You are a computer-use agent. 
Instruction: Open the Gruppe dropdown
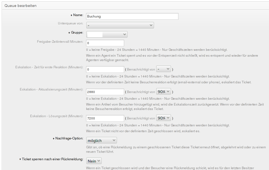pyautogui.click(x=107, y=34)
